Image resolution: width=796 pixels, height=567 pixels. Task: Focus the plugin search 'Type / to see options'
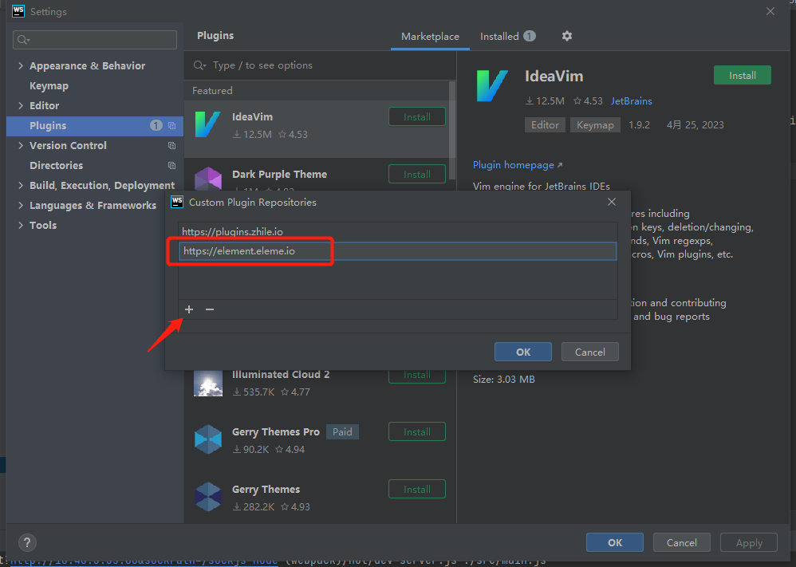click(x=320, y=65)
